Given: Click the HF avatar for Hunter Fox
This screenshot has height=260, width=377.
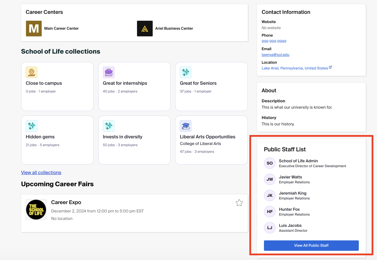Looking at the screenshot, I should pos(270,212).
